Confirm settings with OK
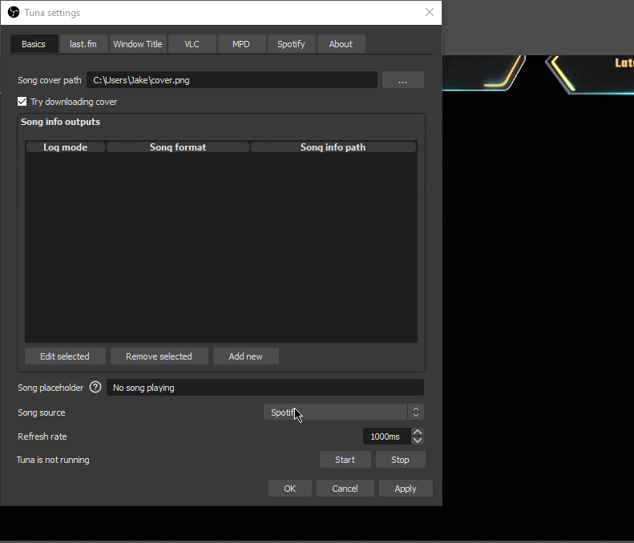 click(x=290, y=489)
